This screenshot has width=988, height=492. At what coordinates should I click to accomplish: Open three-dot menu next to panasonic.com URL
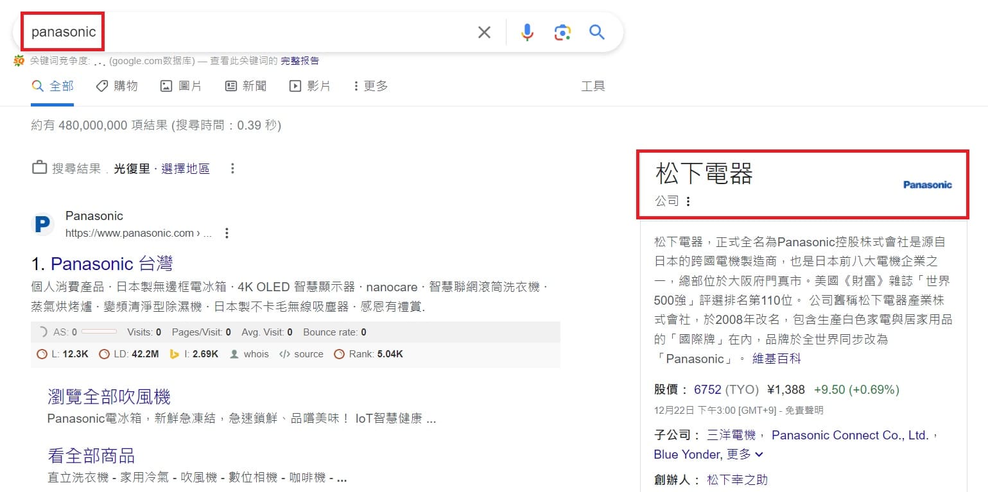click(226, 233)
